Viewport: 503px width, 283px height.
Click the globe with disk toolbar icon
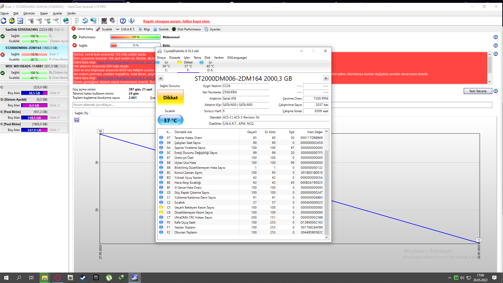(66, 21)
